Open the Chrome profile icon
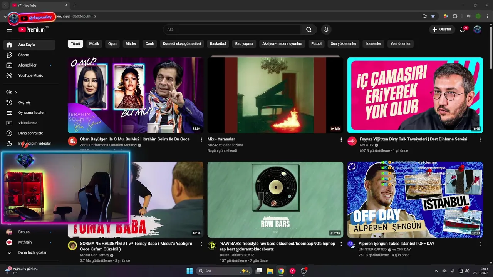Viewport: 493px width, 277px height. pos(478,16)
